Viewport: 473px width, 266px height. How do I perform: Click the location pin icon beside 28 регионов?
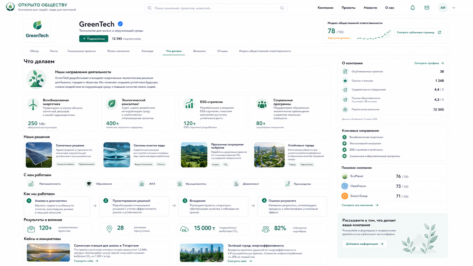click(x=109, y=229)
